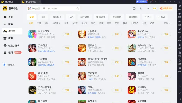This screenshot has width=182, height=103.
Task: Click 加量 volume up in right toolbar
Action: coord(180,15)
